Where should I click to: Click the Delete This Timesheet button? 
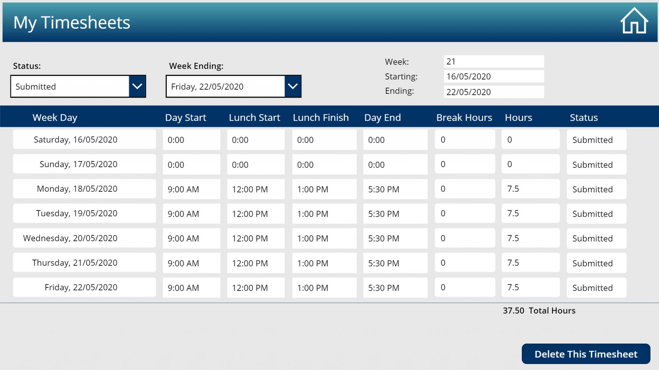[x=586, y=354]
